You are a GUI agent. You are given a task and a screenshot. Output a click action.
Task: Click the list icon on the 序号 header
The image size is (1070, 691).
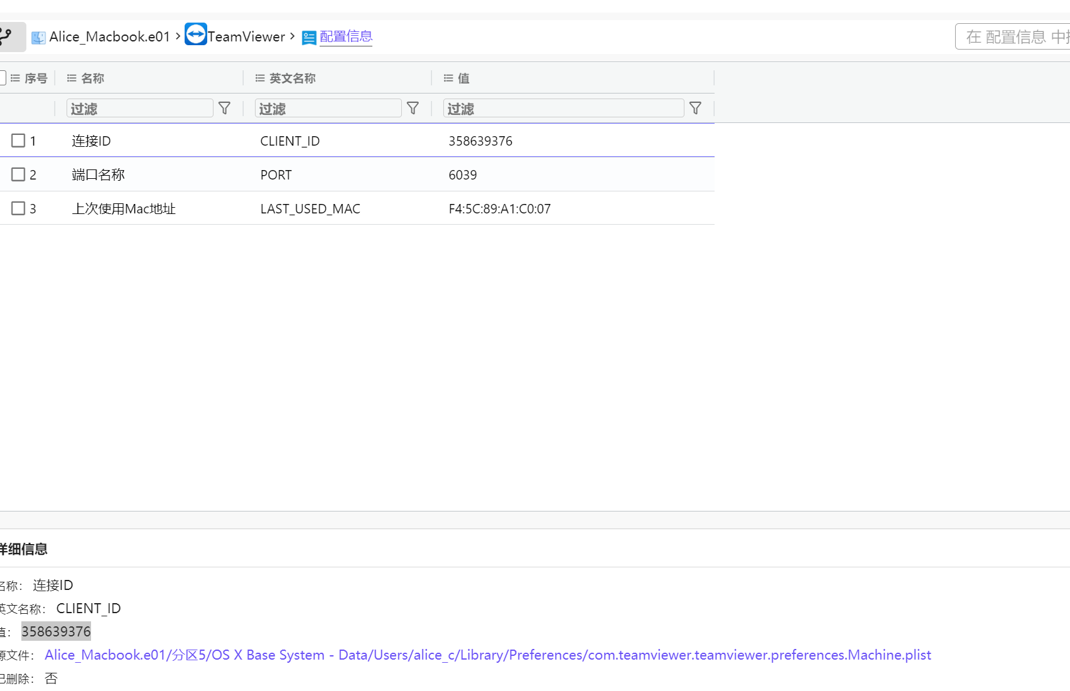(x=14, y=78)
